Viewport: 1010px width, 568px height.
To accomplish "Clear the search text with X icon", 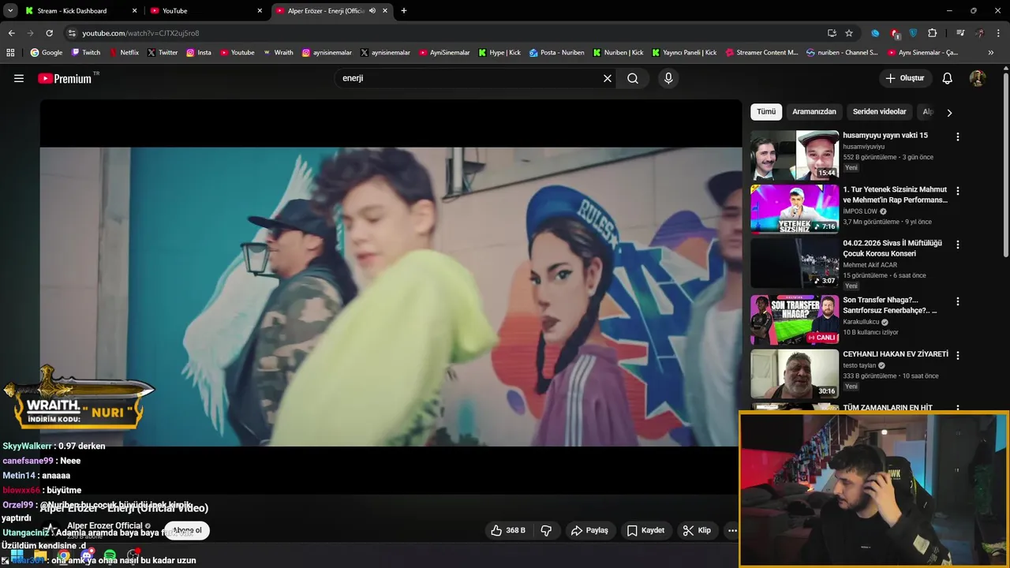I will pyautogui.click(x=608, y=78).
